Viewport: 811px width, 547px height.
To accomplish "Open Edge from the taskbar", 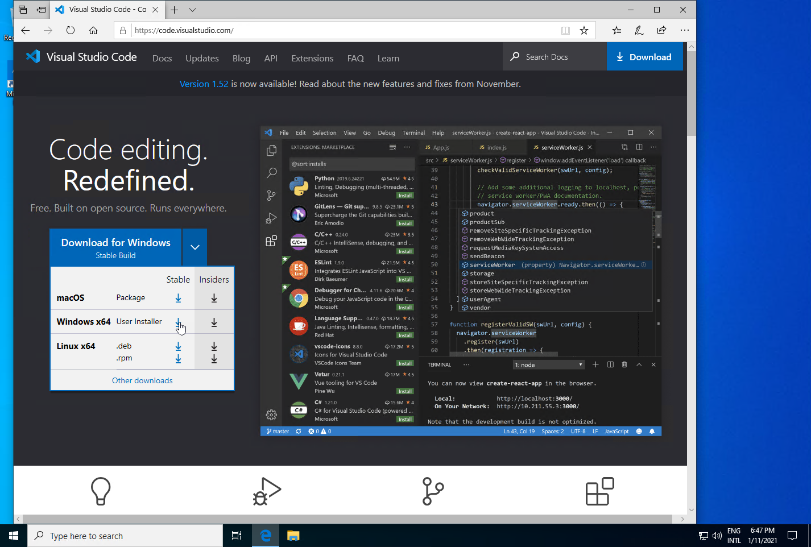I will click(266, 536).
